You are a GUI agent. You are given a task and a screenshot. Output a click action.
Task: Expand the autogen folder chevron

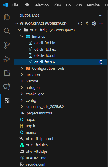(22, 87)
